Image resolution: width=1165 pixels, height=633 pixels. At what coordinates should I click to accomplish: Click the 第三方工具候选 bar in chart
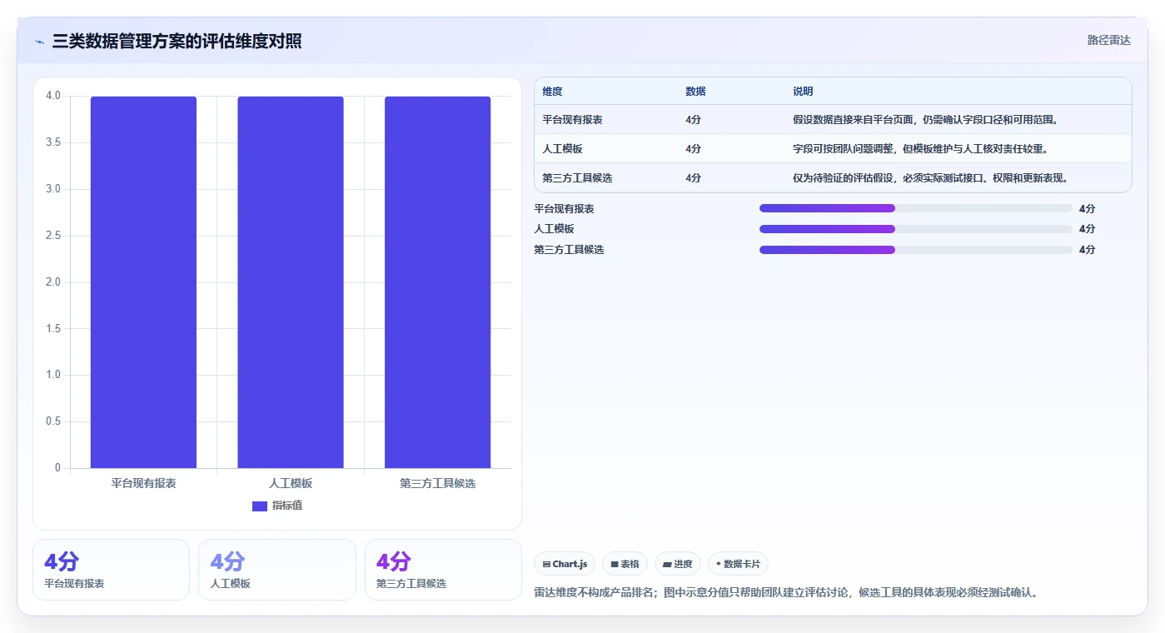(437, 282)
